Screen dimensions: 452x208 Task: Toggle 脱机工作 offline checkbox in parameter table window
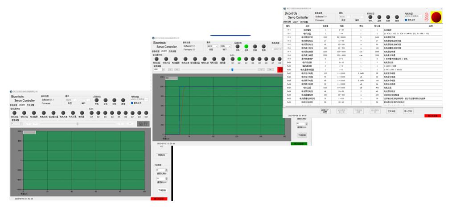point(406,20)
